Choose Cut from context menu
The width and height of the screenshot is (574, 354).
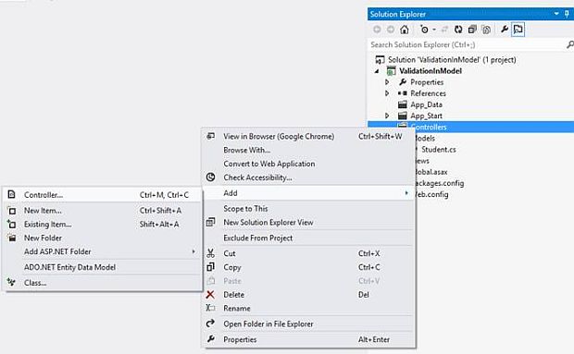[308, 253]
